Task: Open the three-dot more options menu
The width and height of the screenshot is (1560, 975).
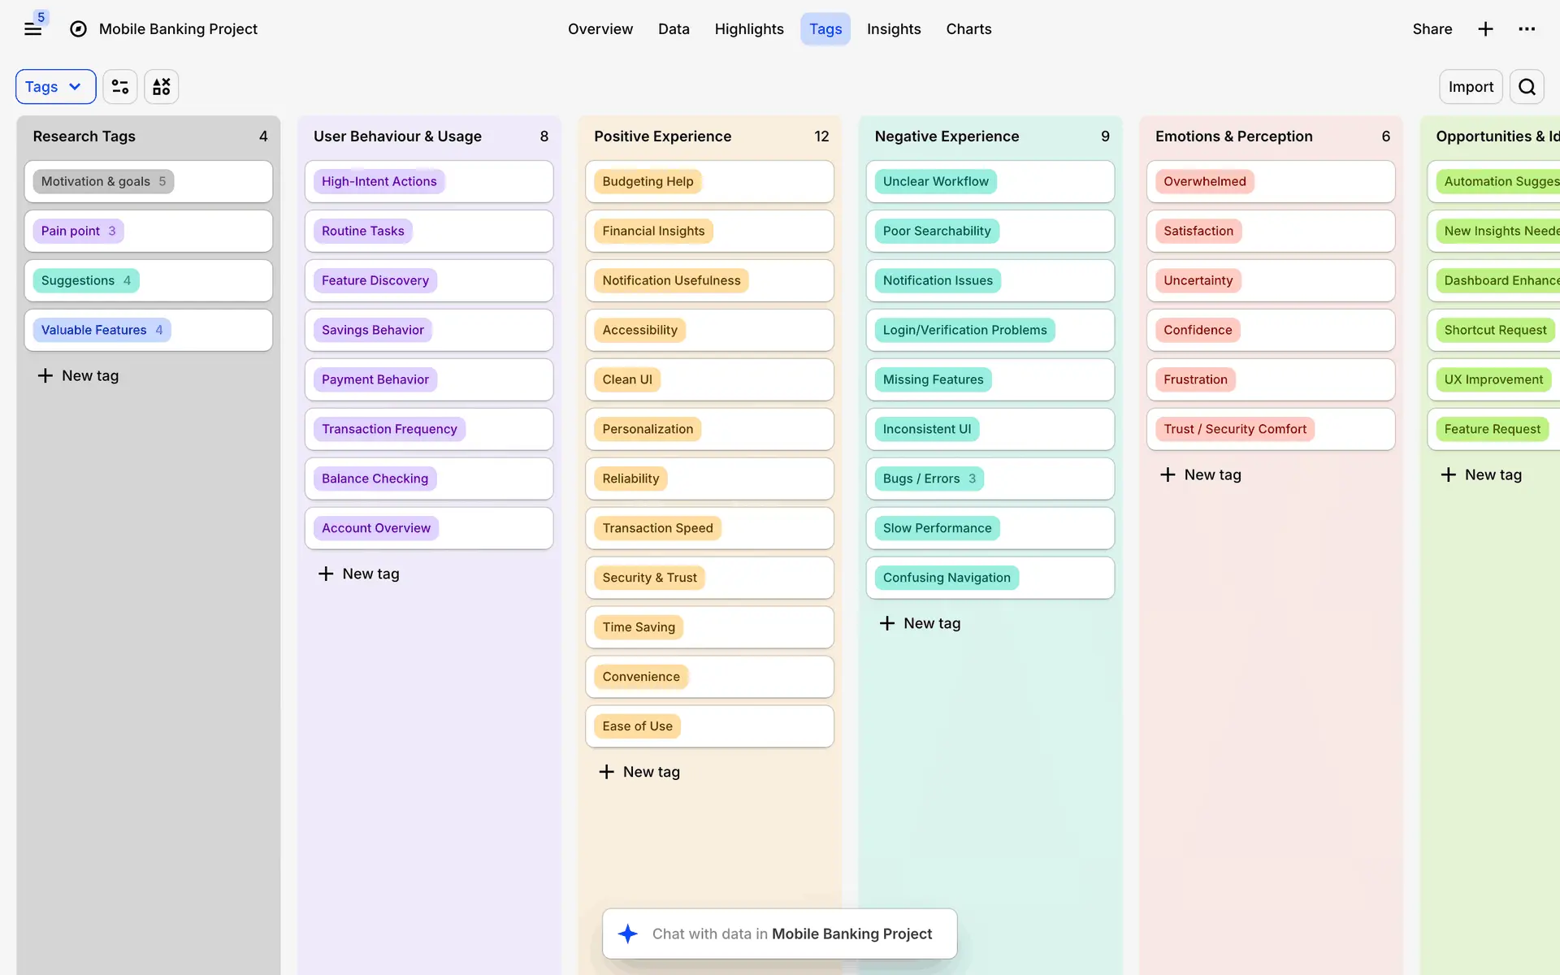Action: [x=1527, y=29]
